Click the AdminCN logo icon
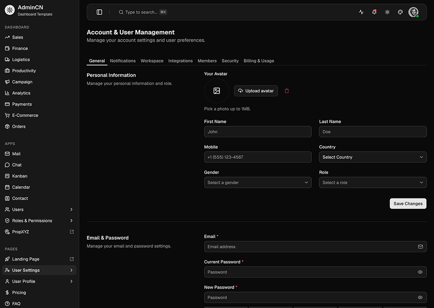The width and height of the screenshot is (434, 308). 10,10
